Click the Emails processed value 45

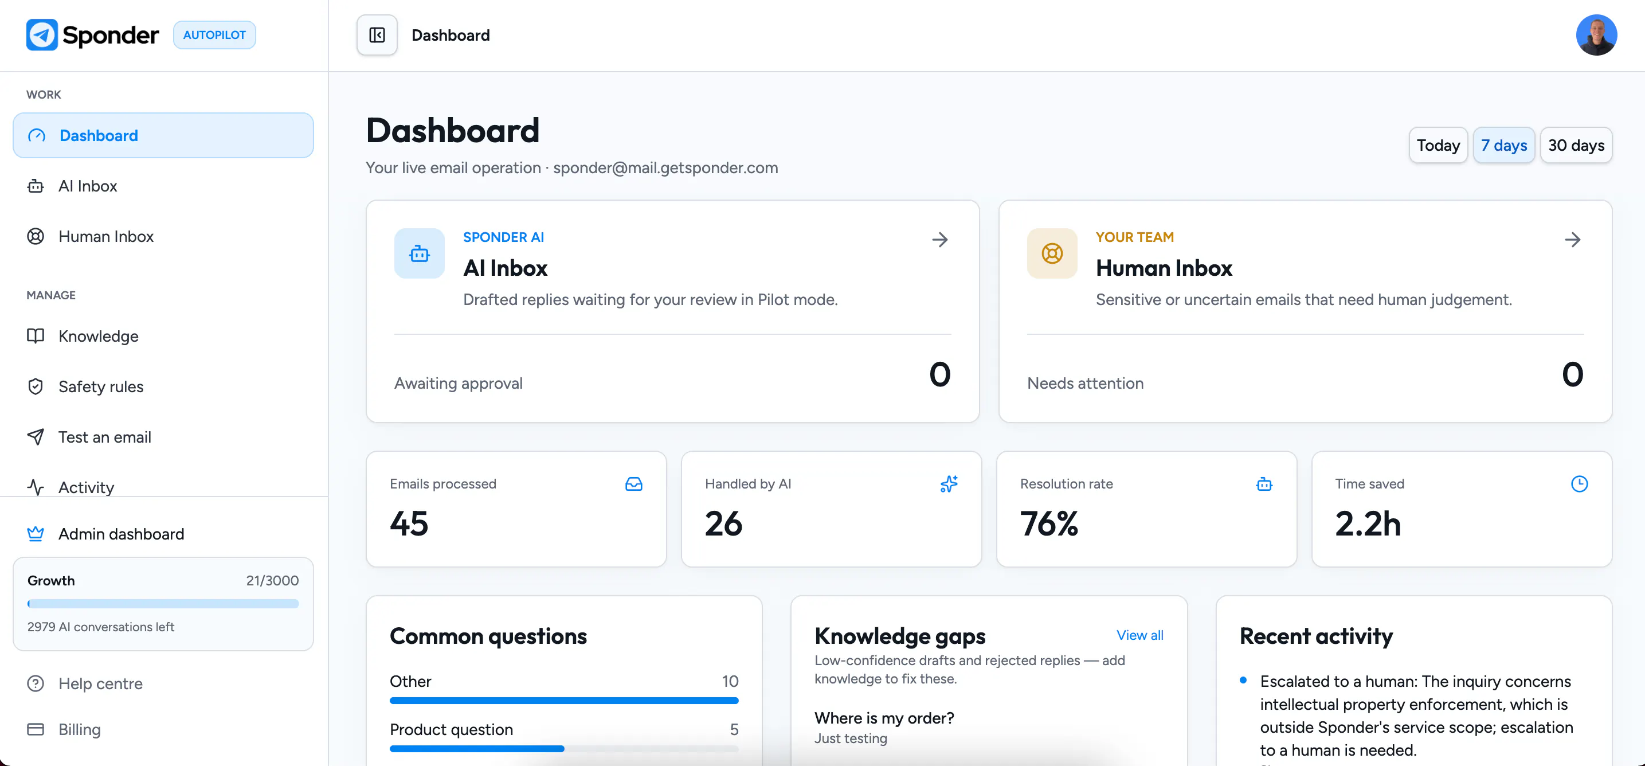(409, 524)
